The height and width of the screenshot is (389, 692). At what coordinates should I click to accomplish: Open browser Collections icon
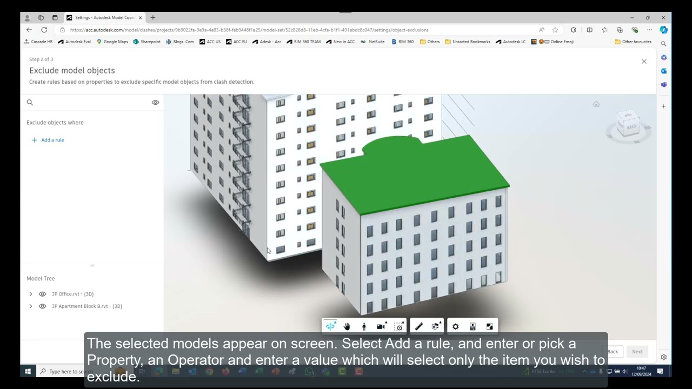click(620, 30)
